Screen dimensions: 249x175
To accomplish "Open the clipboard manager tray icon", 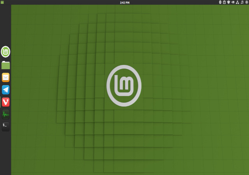I will (x=224, y=2).
